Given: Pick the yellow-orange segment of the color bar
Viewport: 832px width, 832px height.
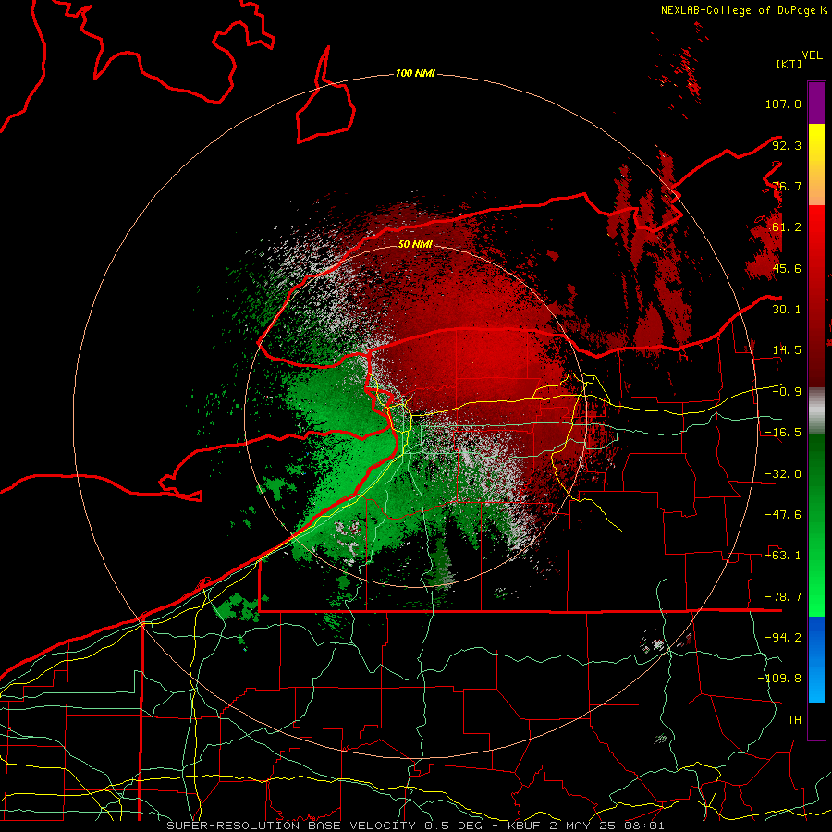Looking at the screenshot, I should click(816, 165).
